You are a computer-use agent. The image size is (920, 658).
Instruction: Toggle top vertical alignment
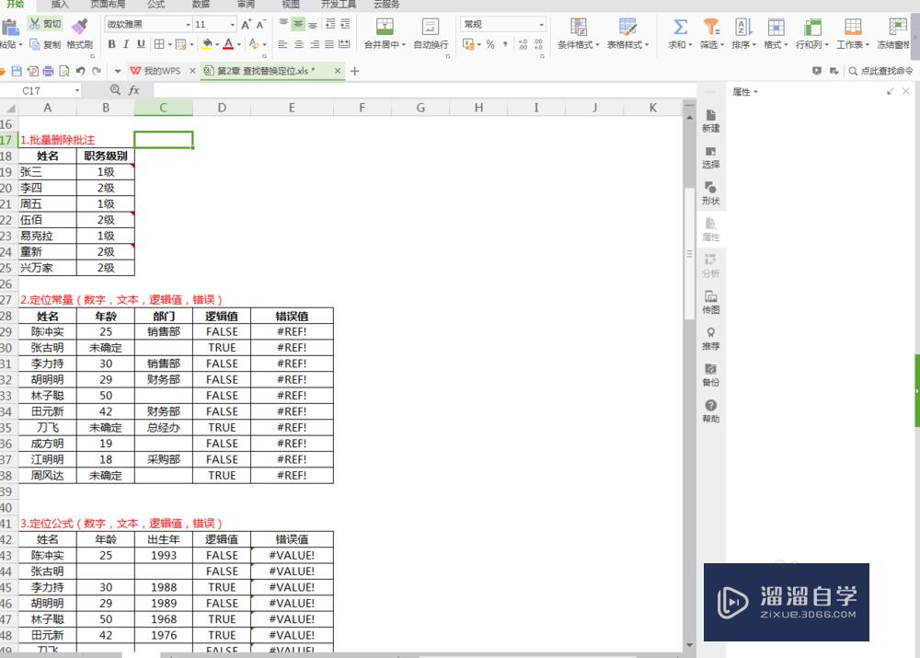pyautogui.click(x=283, y=24)
